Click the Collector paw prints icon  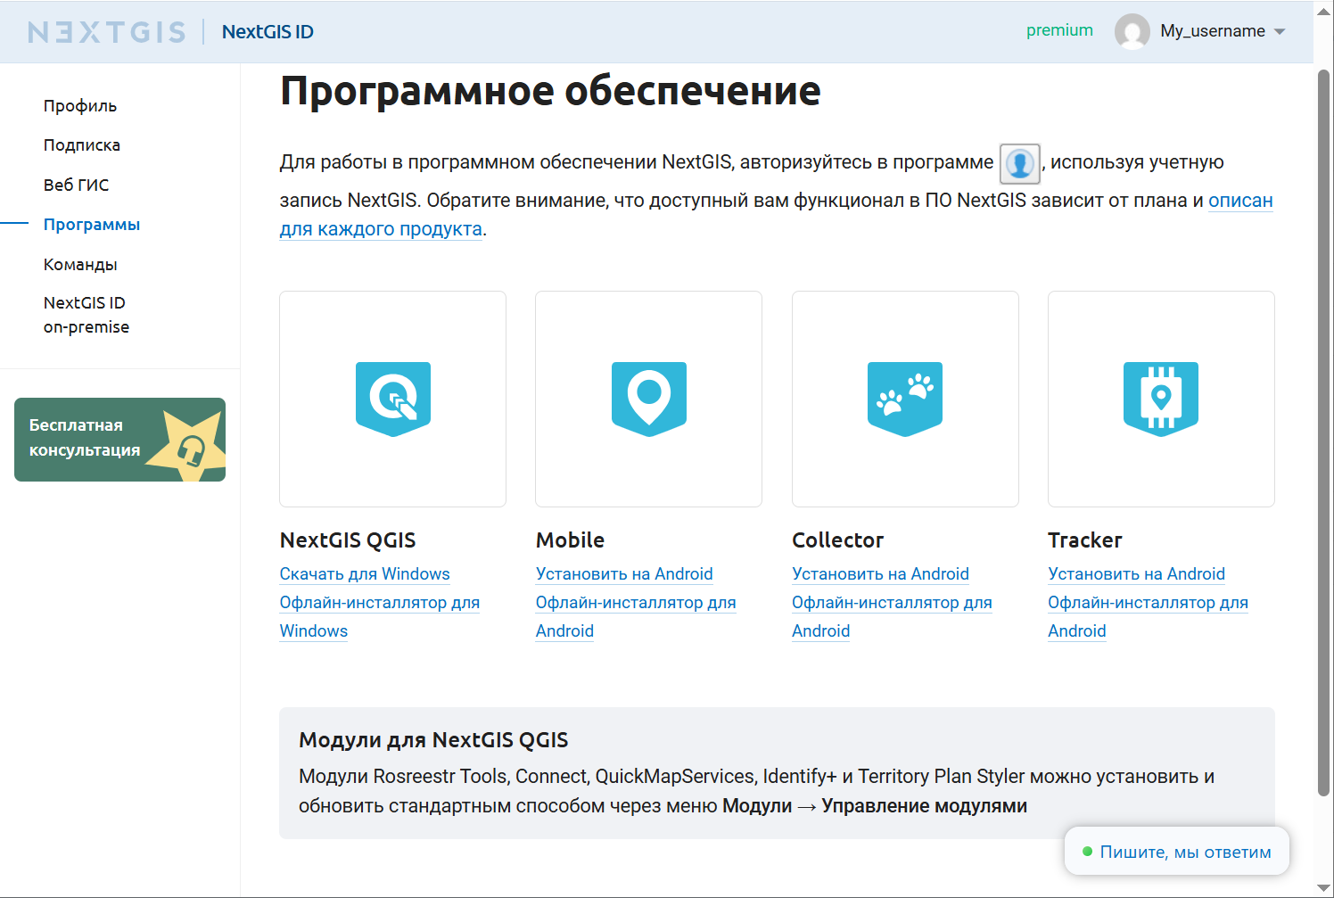[905, 399]
